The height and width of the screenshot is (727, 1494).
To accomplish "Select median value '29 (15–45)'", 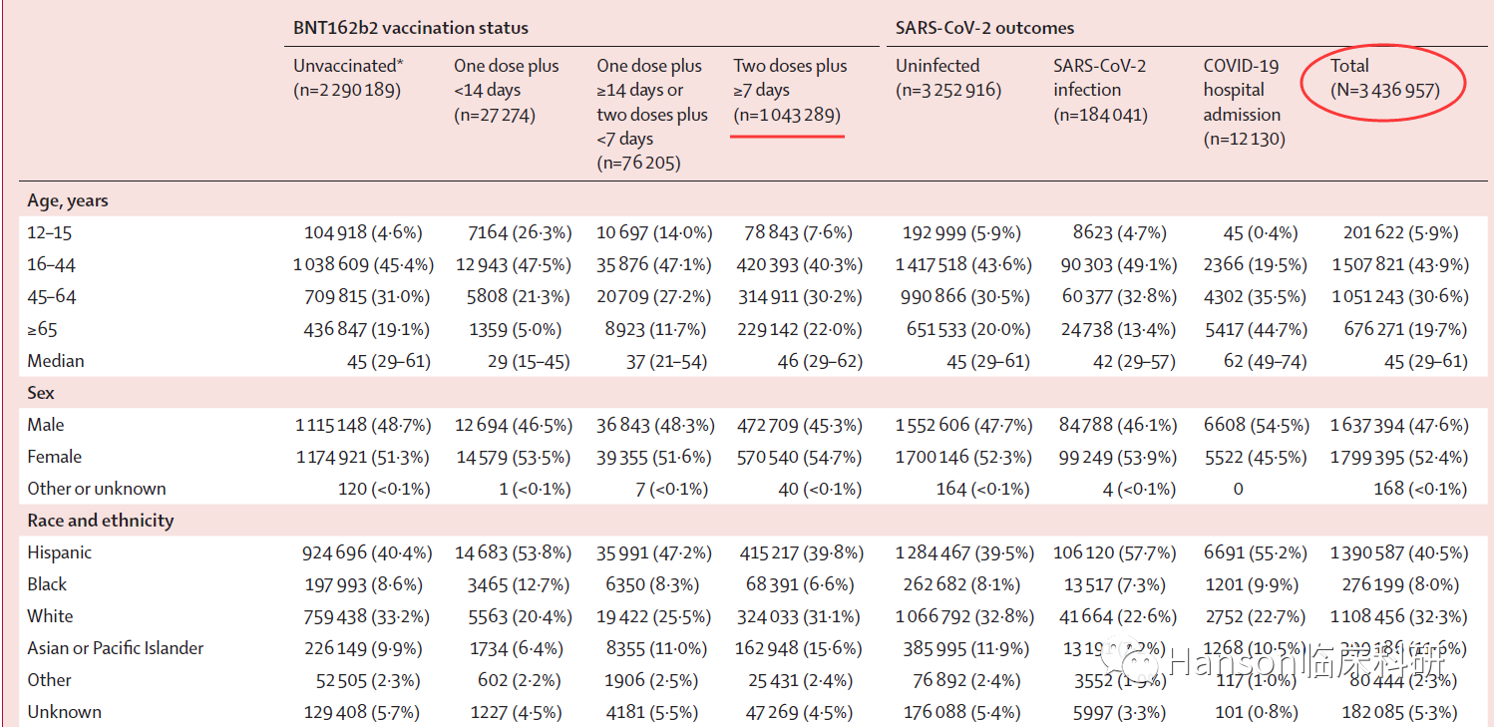I will click(529, 361).
